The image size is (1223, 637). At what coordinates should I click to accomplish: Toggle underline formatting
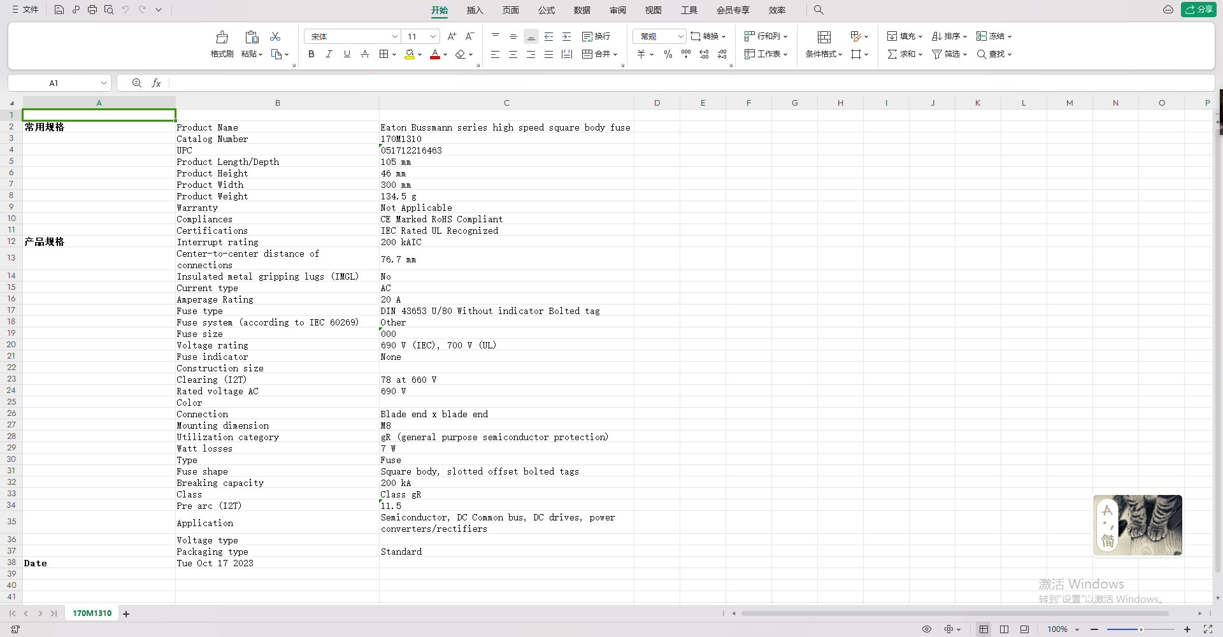point(347,54)
